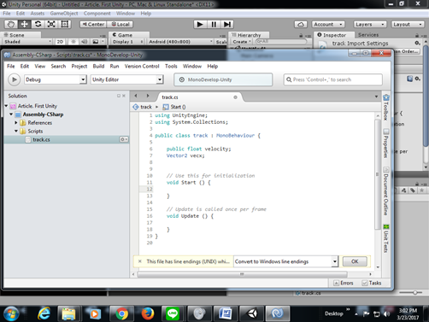Close the Solution pad
The height and width of the screenshot is (322, 429).
[124, 96]
